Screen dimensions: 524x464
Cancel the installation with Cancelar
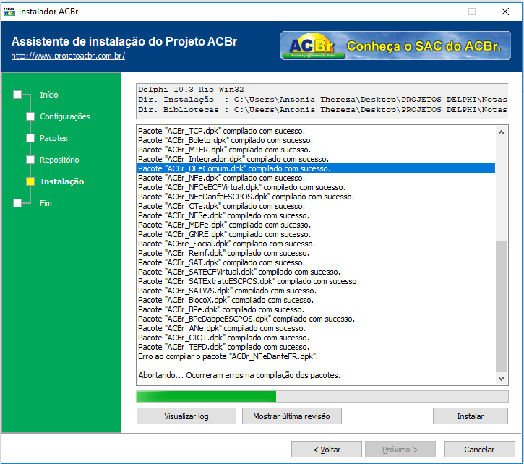tap(479, 450)
